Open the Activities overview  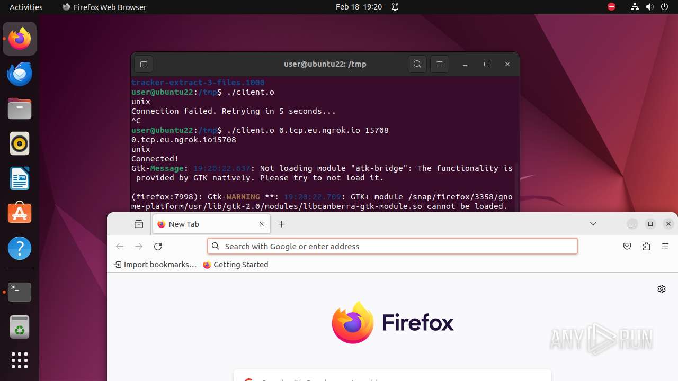[26, 7]
